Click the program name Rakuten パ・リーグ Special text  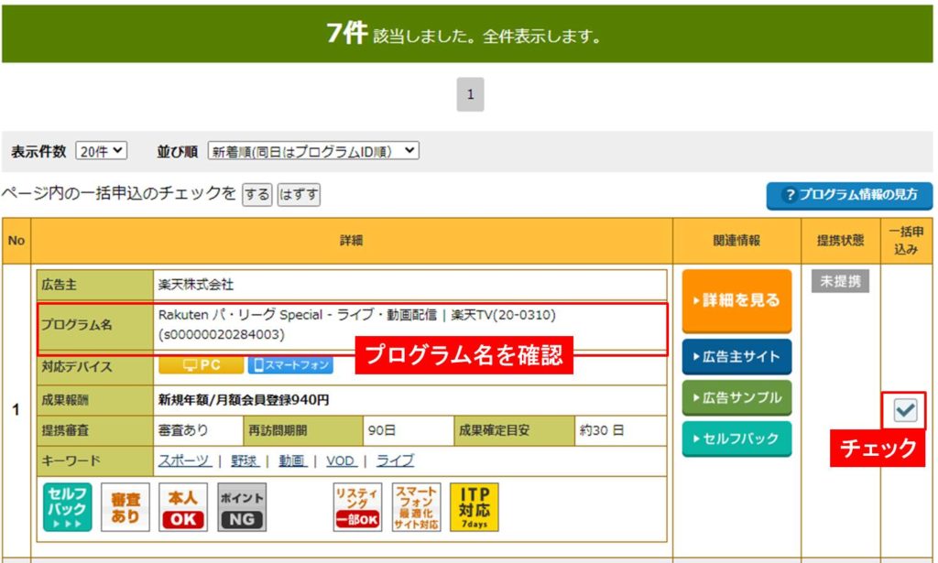click(x=357, y=325)
